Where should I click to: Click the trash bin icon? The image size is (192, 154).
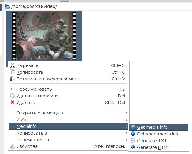tap(13, 96)
